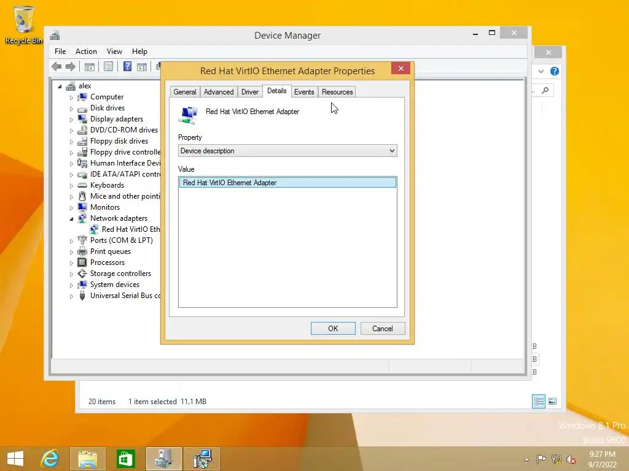
Task: Select Red Hat VirtIO Ethernet tree item
Action: point(131,229)
